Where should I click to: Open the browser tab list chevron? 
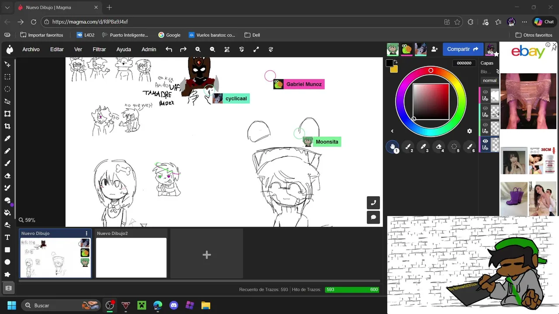(7, 7)
